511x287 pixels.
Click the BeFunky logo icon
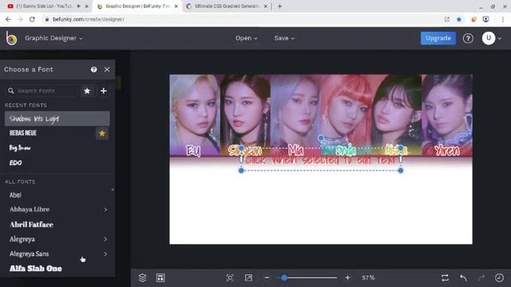click(11, 38)
